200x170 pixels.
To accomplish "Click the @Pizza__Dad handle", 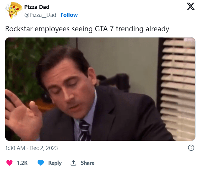I will point(40,15).
